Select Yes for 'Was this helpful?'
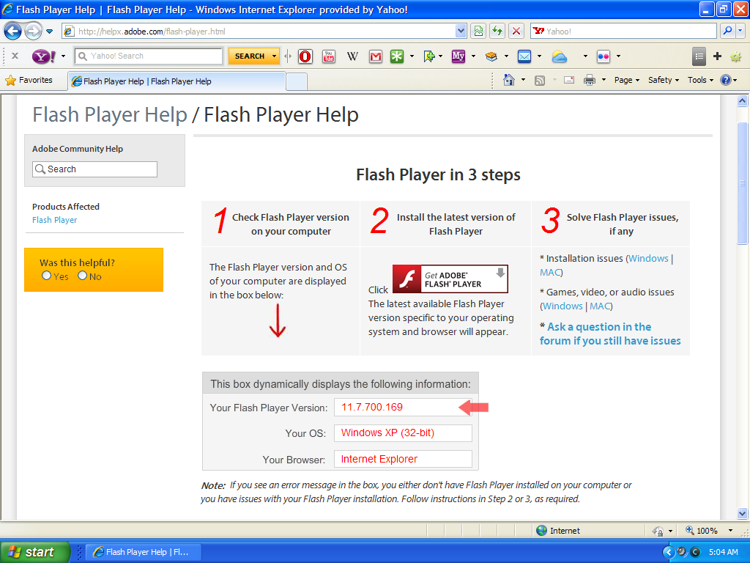Viewport: 750px width, 563px height. [45, 276]
